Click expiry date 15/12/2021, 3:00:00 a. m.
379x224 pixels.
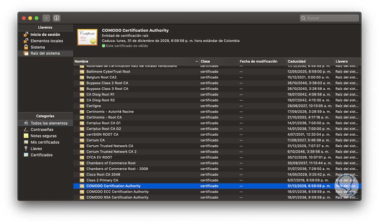pos(308,77)
